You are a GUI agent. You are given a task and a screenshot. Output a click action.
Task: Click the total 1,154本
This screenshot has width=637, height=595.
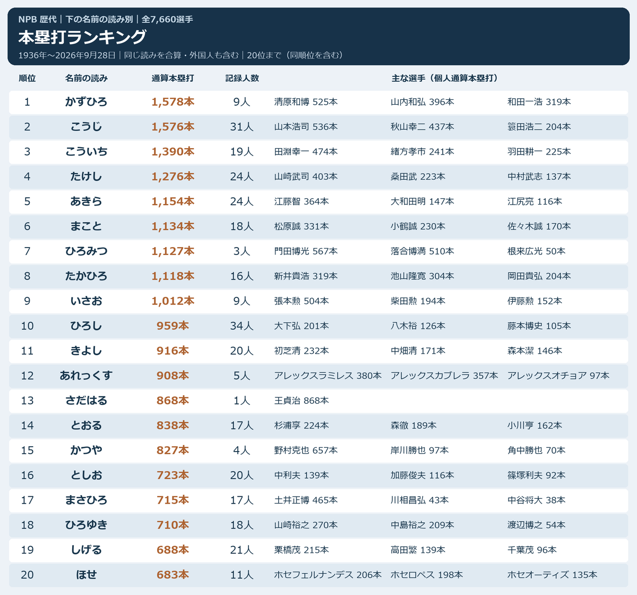(x=173, y=201)
